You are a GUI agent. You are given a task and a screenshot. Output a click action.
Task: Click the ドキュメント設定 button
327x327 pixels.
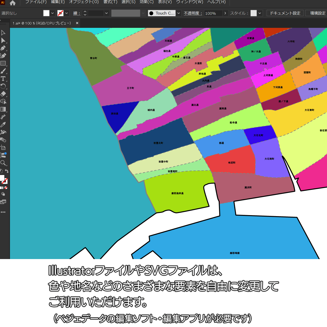pos(285,13)
